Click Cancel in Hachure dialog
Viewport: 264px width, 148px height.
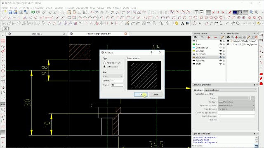(x=156, y=95)
